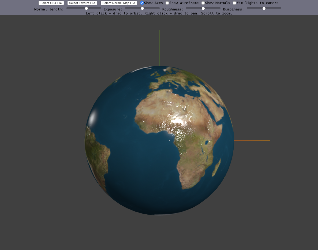Click the Select OBJ File button

(51, 3)
